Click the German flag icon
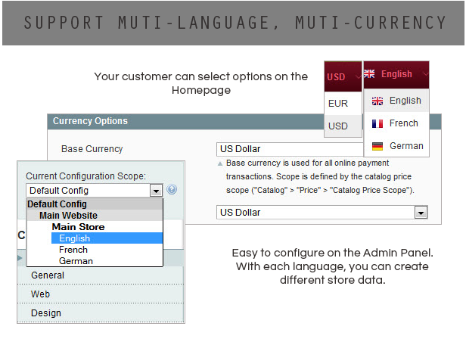The height and width of the screenshot is (339, 466). 377,146
